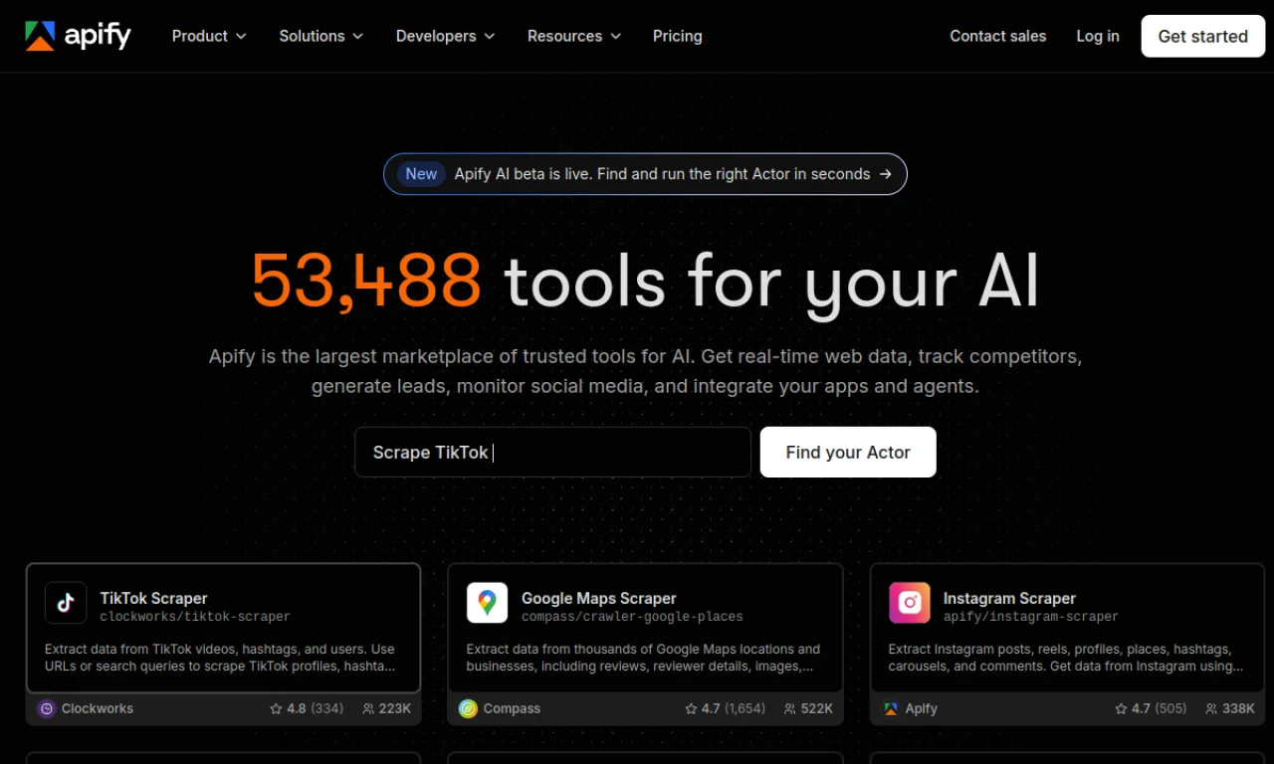The width and height of the screenshot is (1274, 764).
Task: Click the clockworks/tiktok-scraper path text
Action: [195, 617]
